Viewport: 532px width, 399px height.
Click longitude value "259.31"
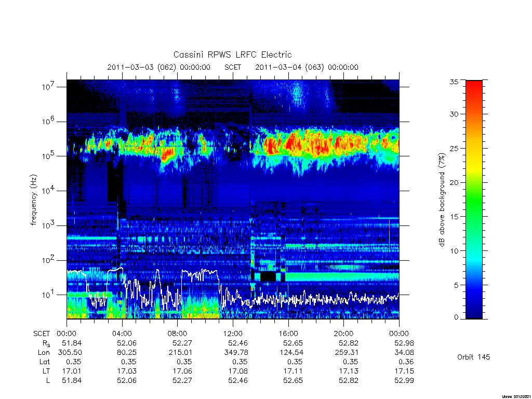tap(347, 353)
